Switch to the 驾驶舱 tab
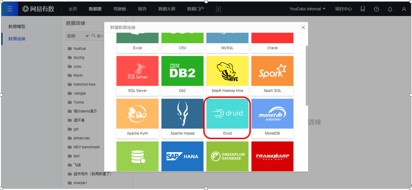The height and width of the screenshot is (190, 412). tap(120, 9)
